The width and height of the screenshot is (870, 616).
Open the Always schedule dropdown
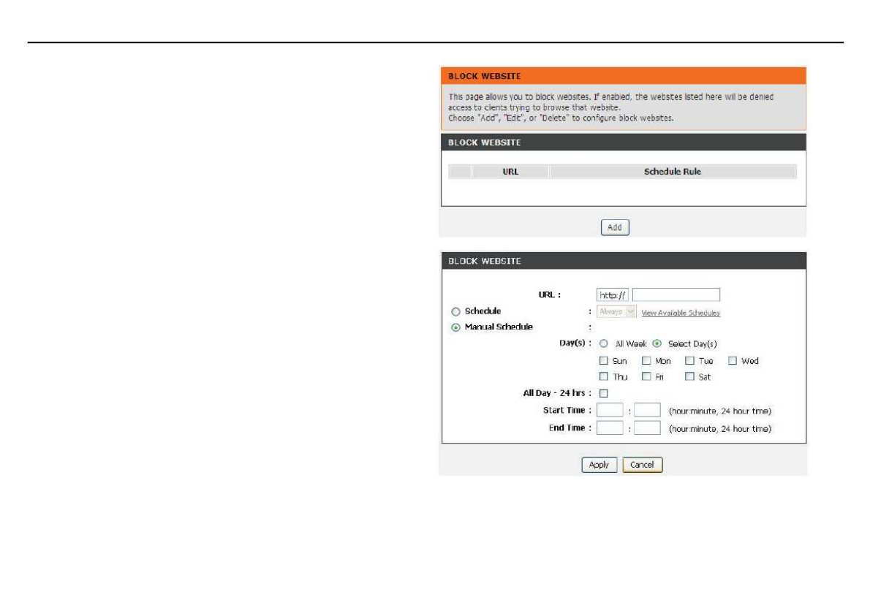(x=616, y=311)
